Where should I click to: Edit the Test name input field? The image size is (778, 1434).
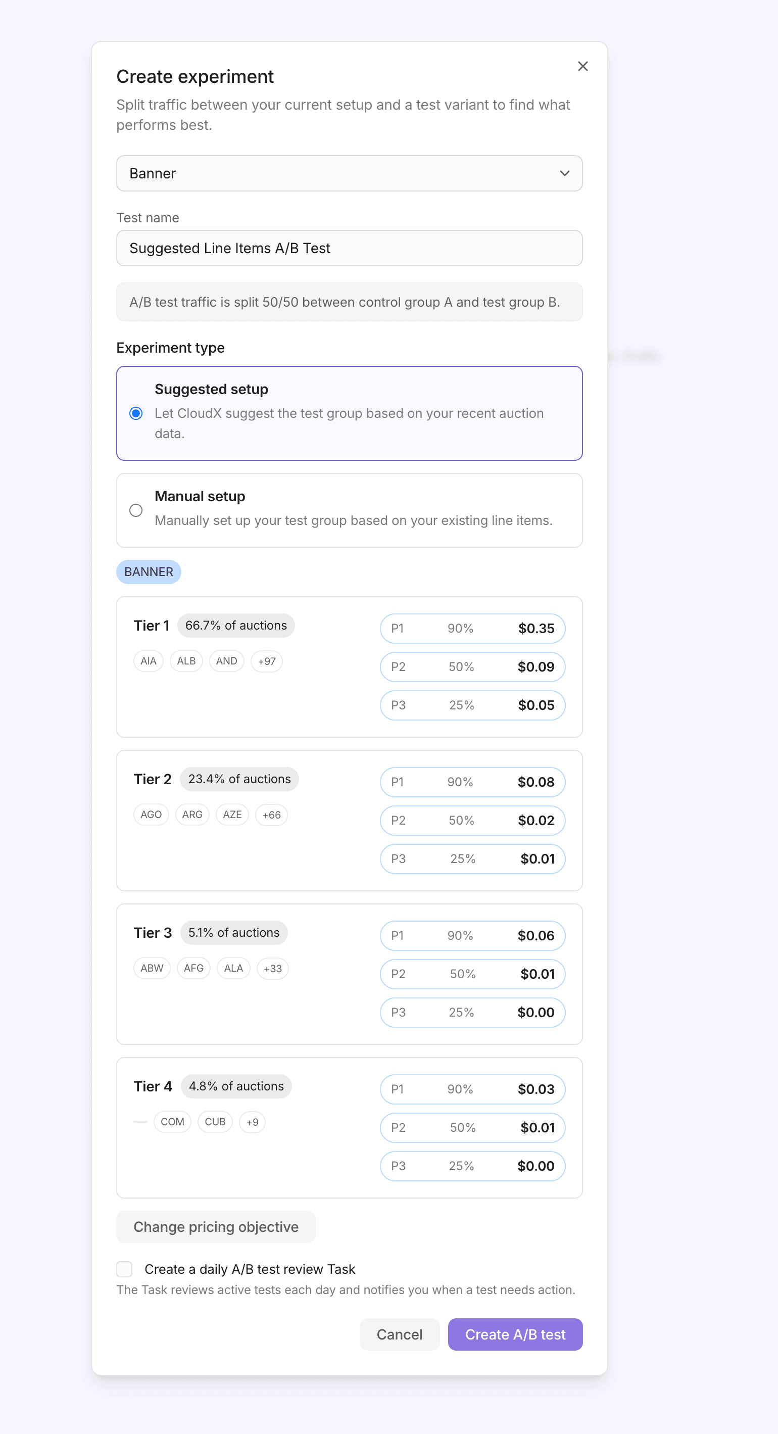(350, 248)
